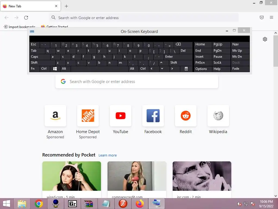
Task: Click the space bar on keyboard
Action: 99,69
